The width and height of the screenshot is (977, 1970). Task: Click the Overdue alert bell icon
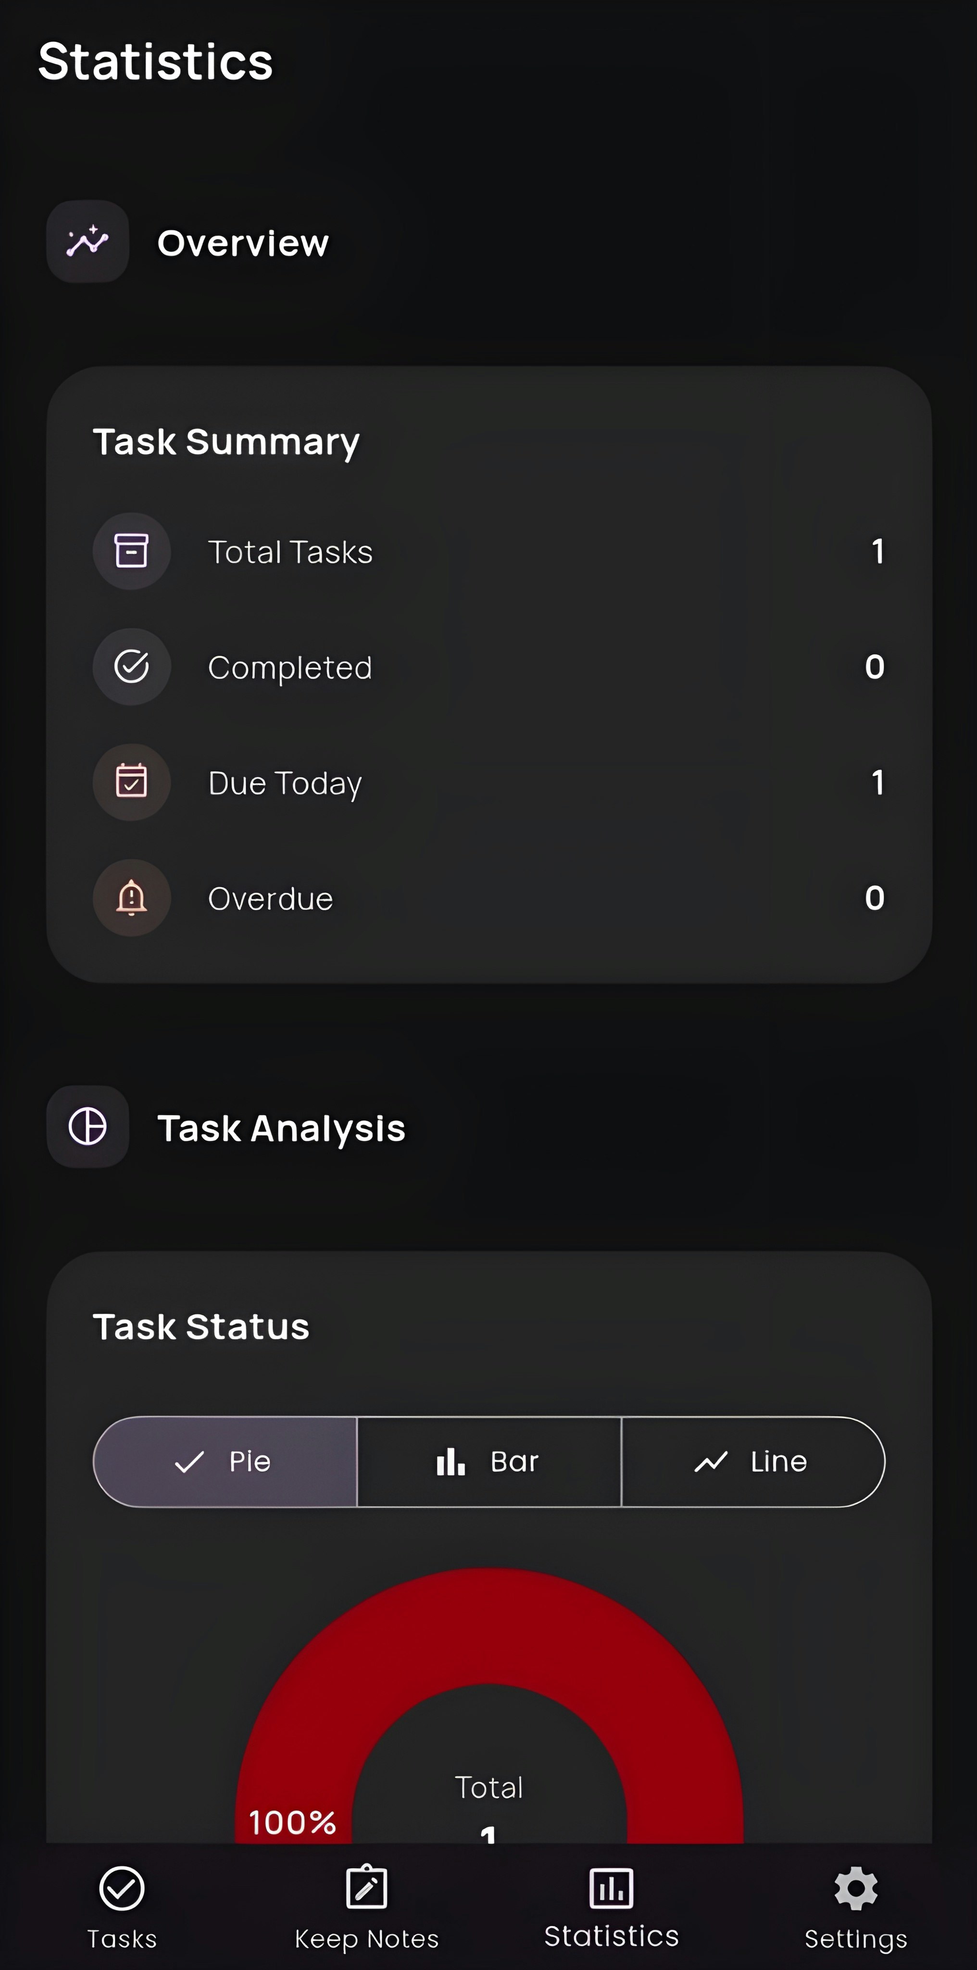pos(131,898)
